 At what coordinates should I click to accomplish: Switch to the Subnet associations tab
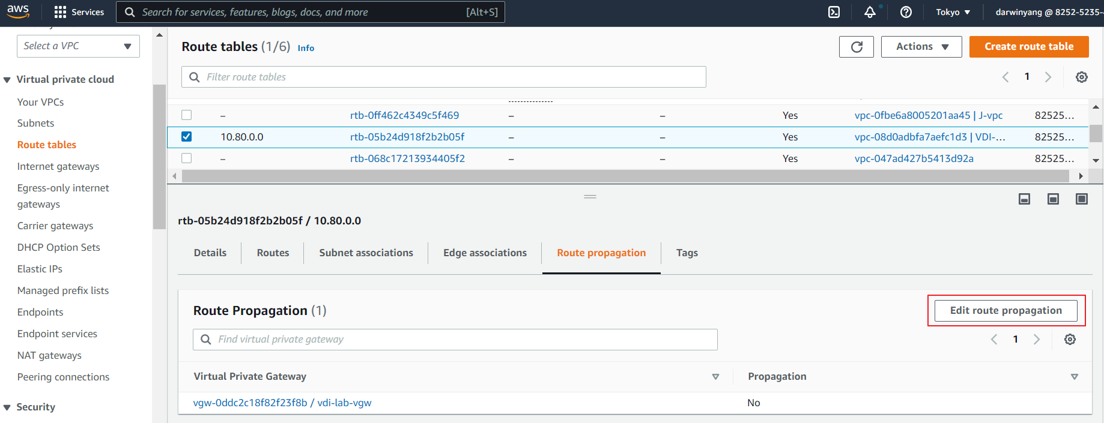pyautogui.click(x=366, y=253)
